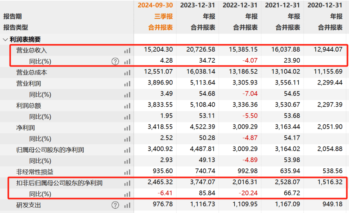The height and width of the screenshot is (213, 349).
Task: Click the question mark help icon beside 研发支出
Action: coord(115,205)
